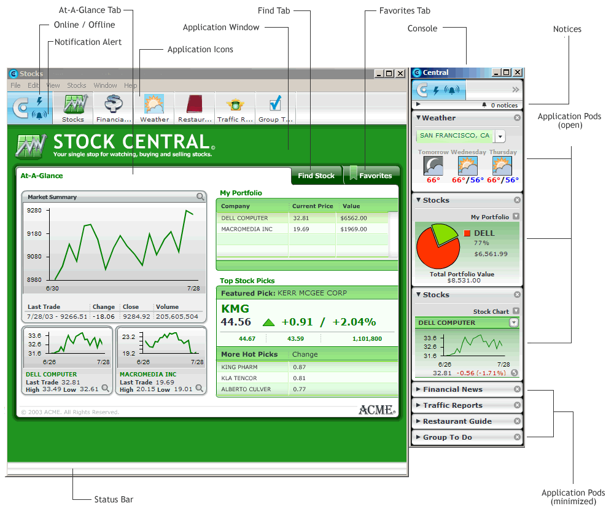
Task: Switch to the Find Stock tab
Action: (316, 176)
